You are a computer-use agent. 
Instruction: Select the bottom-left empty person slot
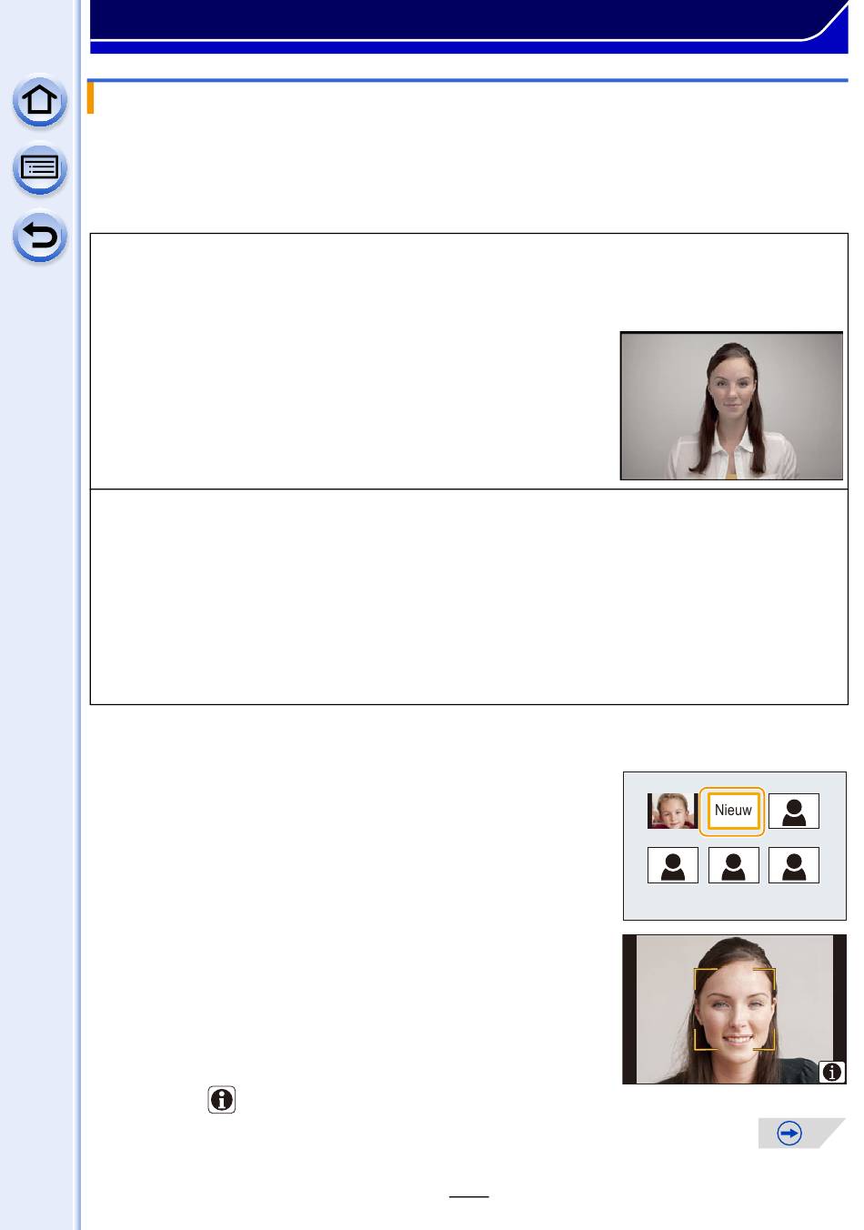[673, 865]
